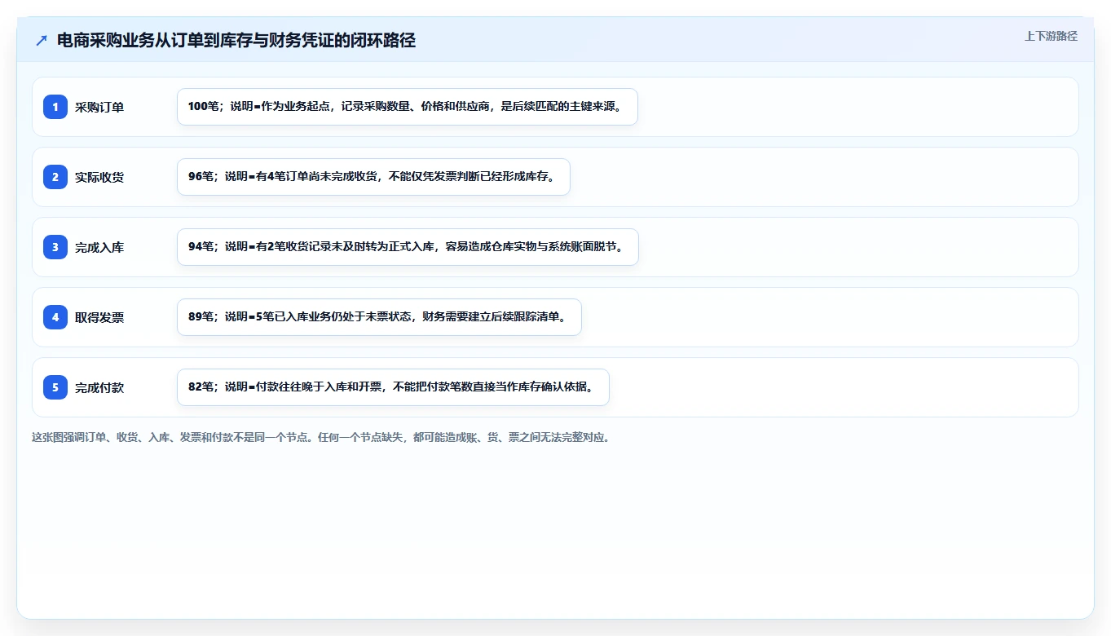Select the 实际收货 step label
Image resolution: width=1111 pixels, height=636 pixels.
point(99,177)
